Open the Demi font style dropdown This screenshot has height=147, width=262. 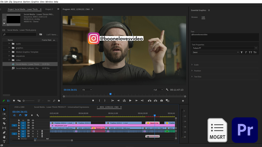coord(215,52)
